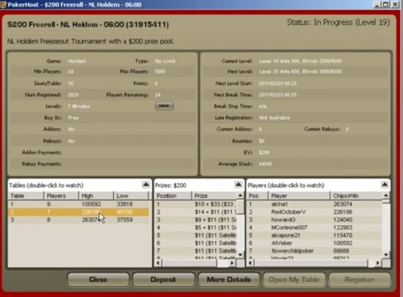Sort tables by the Table column header
This screenshot has width=403, height=297.
click(26, 196)
